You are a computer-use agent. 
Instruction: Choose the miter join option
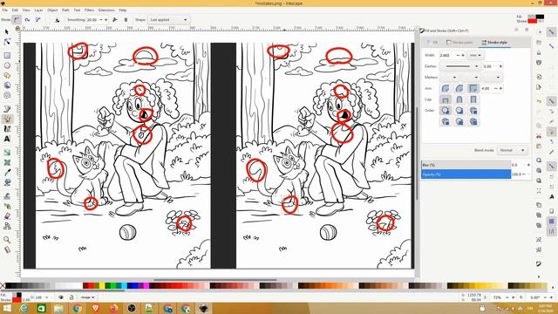click(473, 88)
